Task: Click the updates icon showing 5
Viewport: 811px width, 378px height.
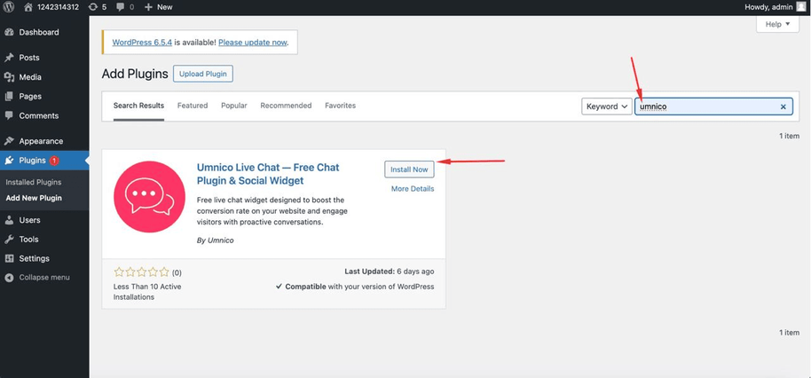Action: pos(92,7)
